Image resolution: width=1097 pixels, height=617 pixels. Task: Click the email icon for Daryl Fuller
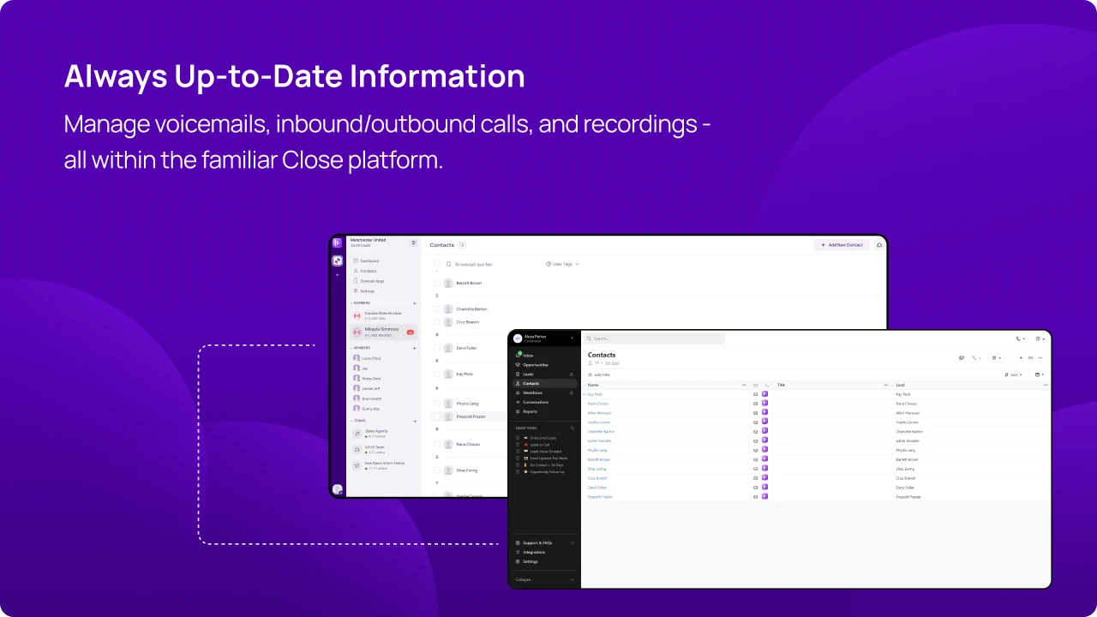(756, 488)
